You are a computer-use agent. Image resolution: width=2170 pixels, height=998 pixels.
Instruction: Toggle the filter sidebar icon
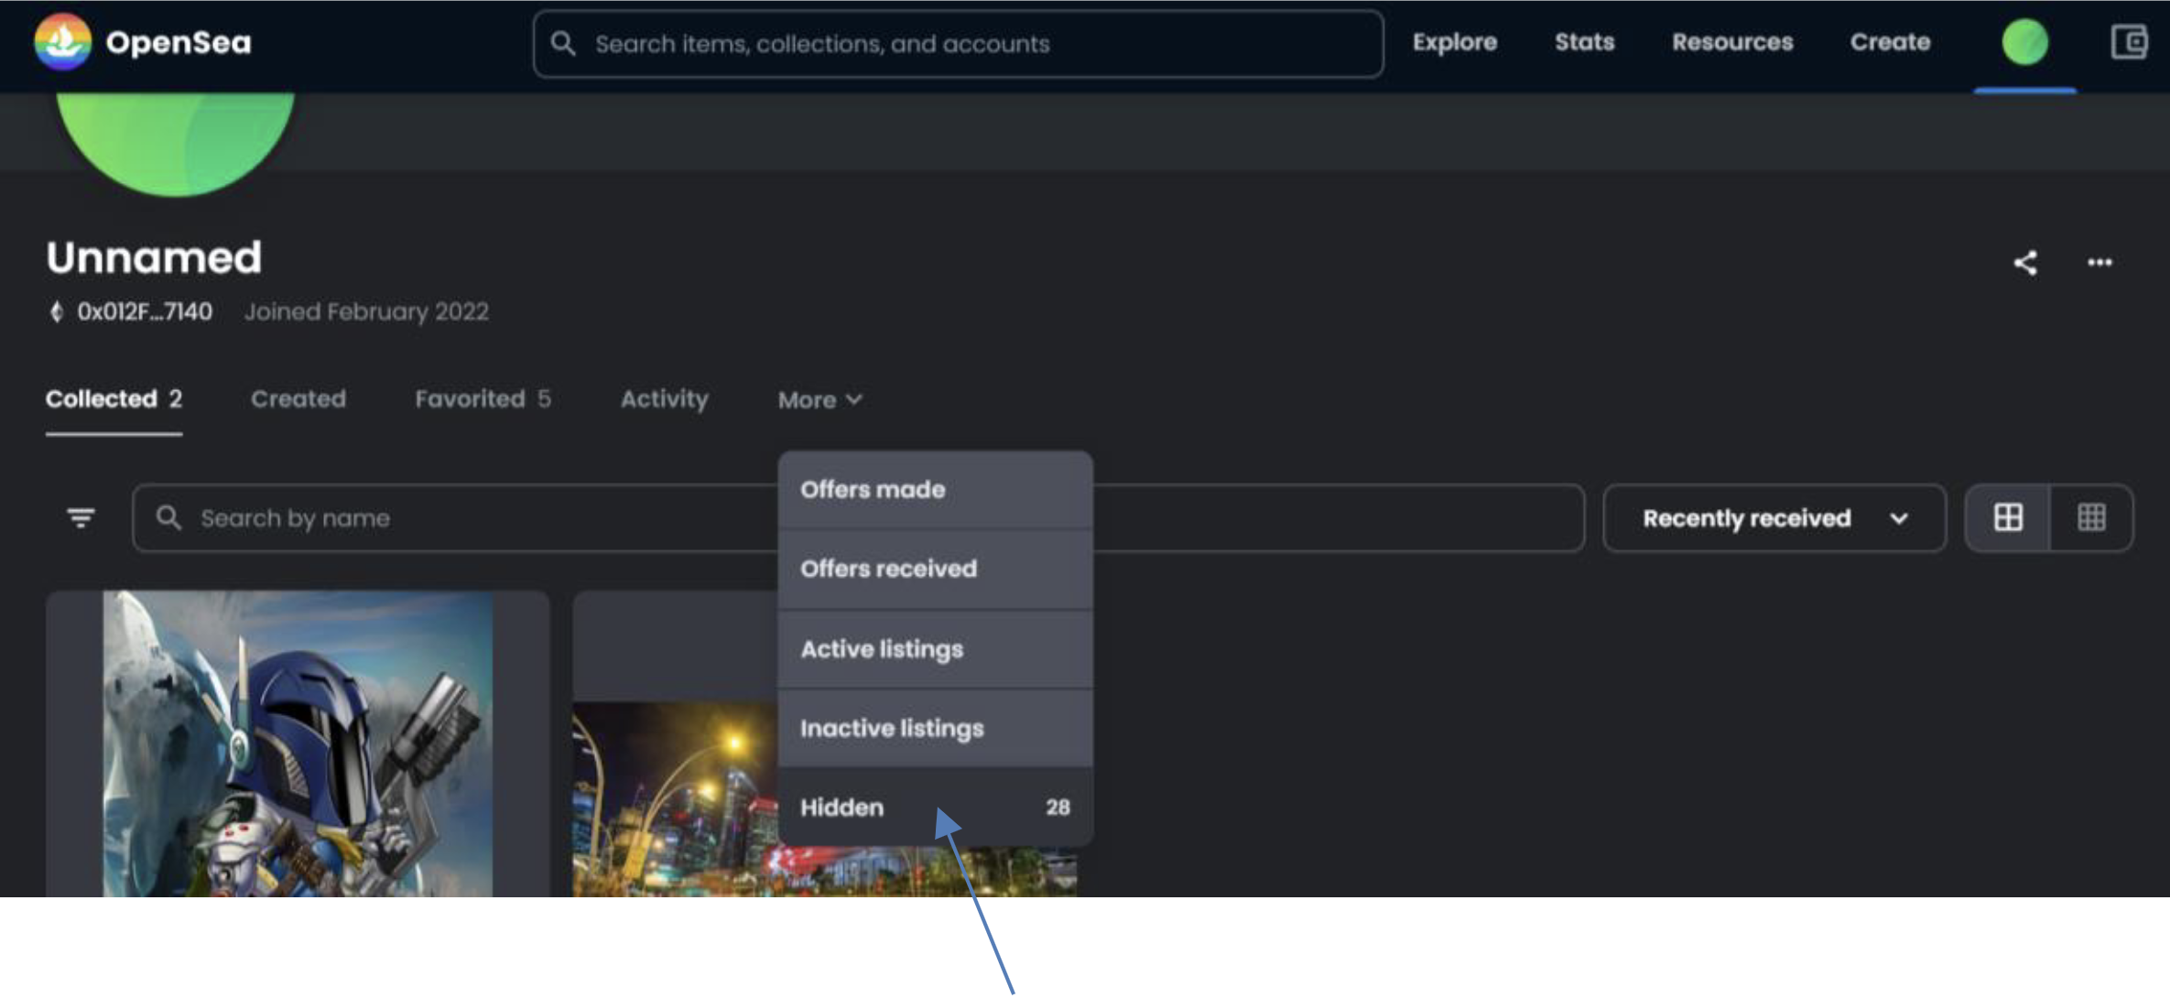(x=81, y=518)
